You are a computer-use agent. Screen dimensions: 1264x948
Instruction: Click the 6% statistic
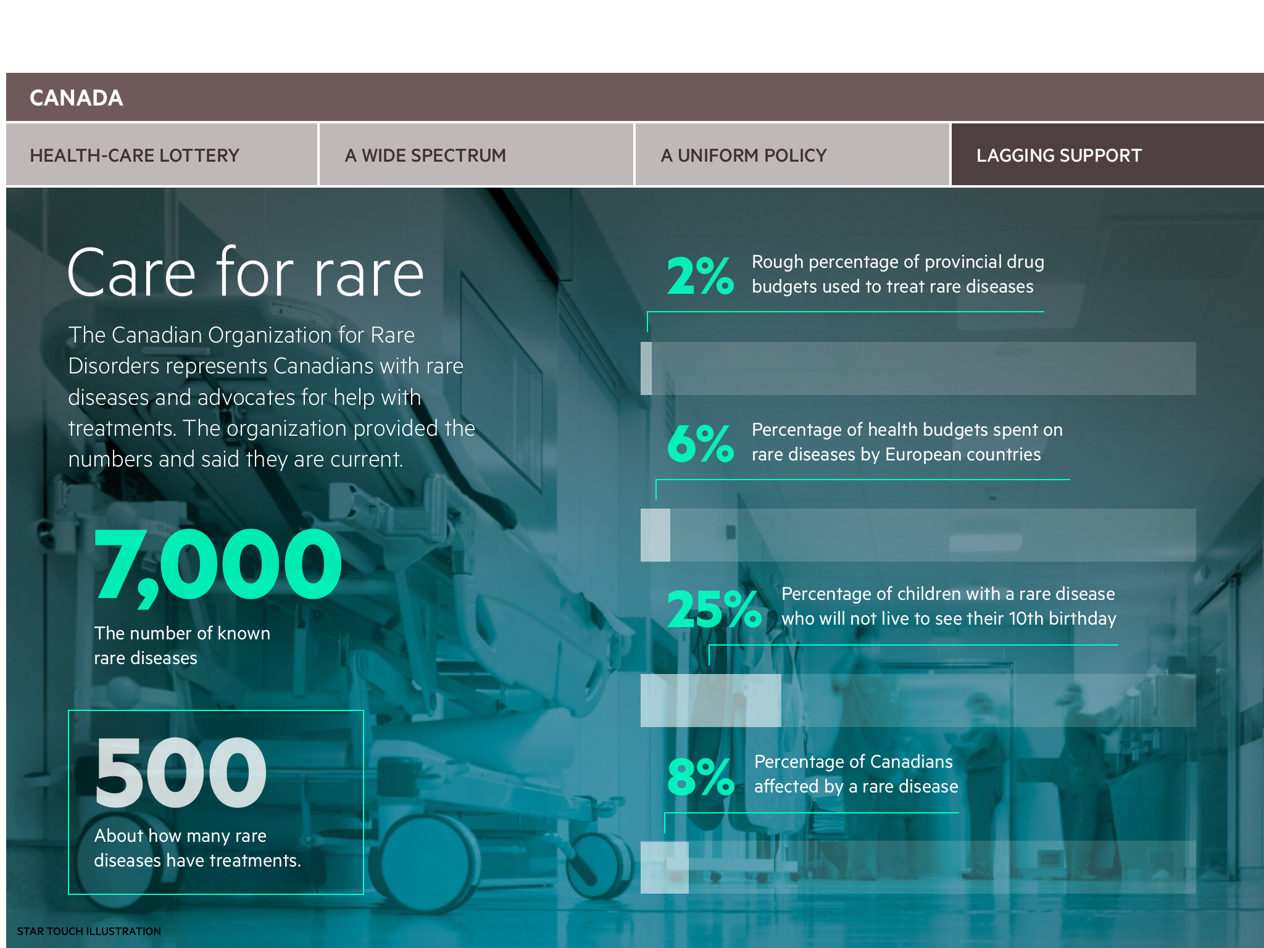pos(701,443)
